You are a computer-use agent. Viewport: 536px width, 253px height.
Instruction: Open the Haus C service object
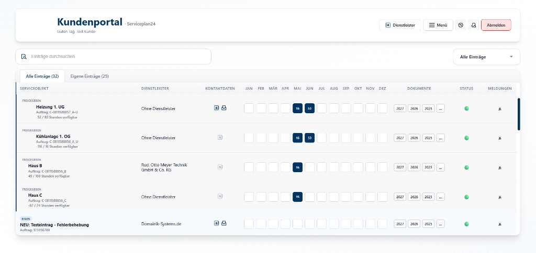35,196
